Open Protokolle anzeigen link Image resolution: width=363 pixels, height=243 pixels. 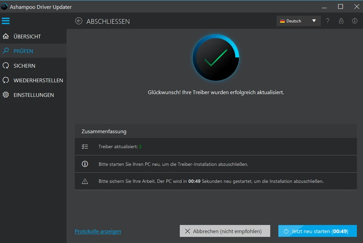click(98, 231)
